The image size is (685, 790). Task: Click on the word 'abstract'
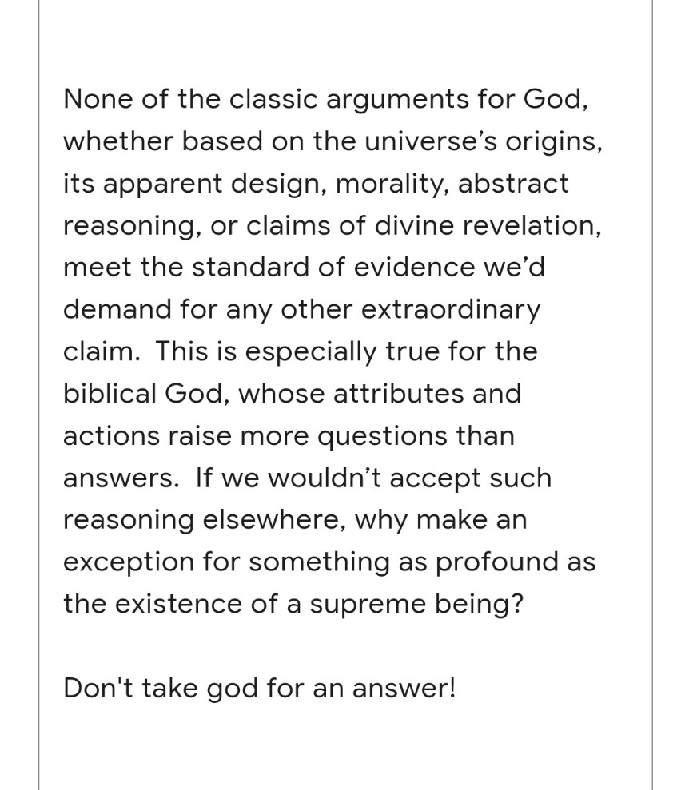[515, 184]
